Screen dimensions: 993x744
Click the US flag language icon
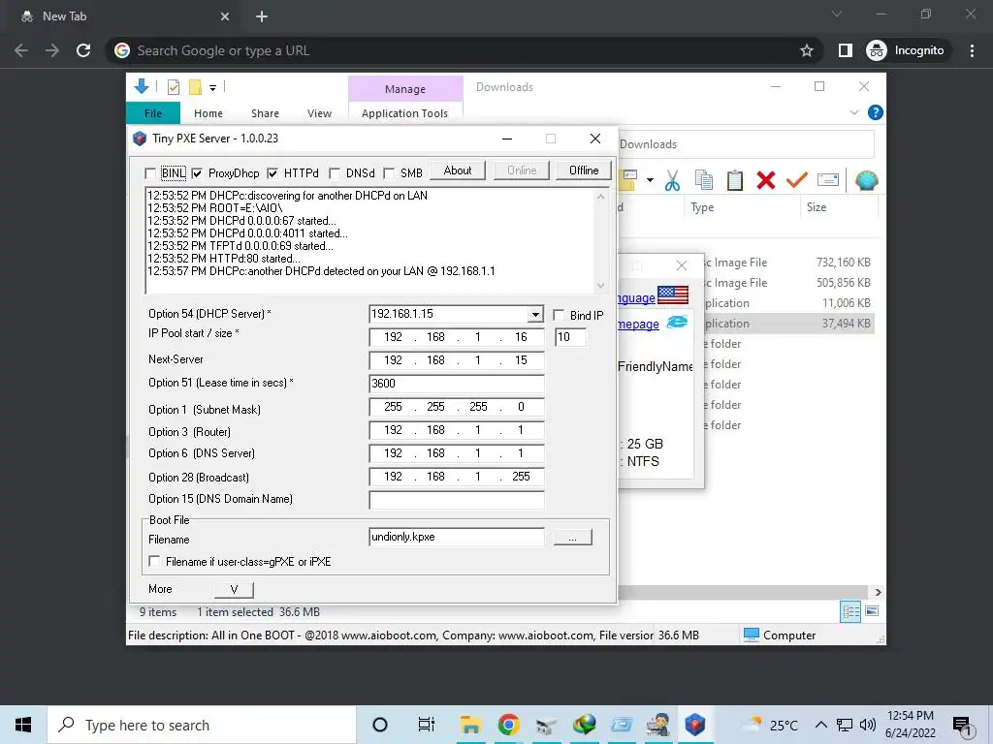click(673, 295)
